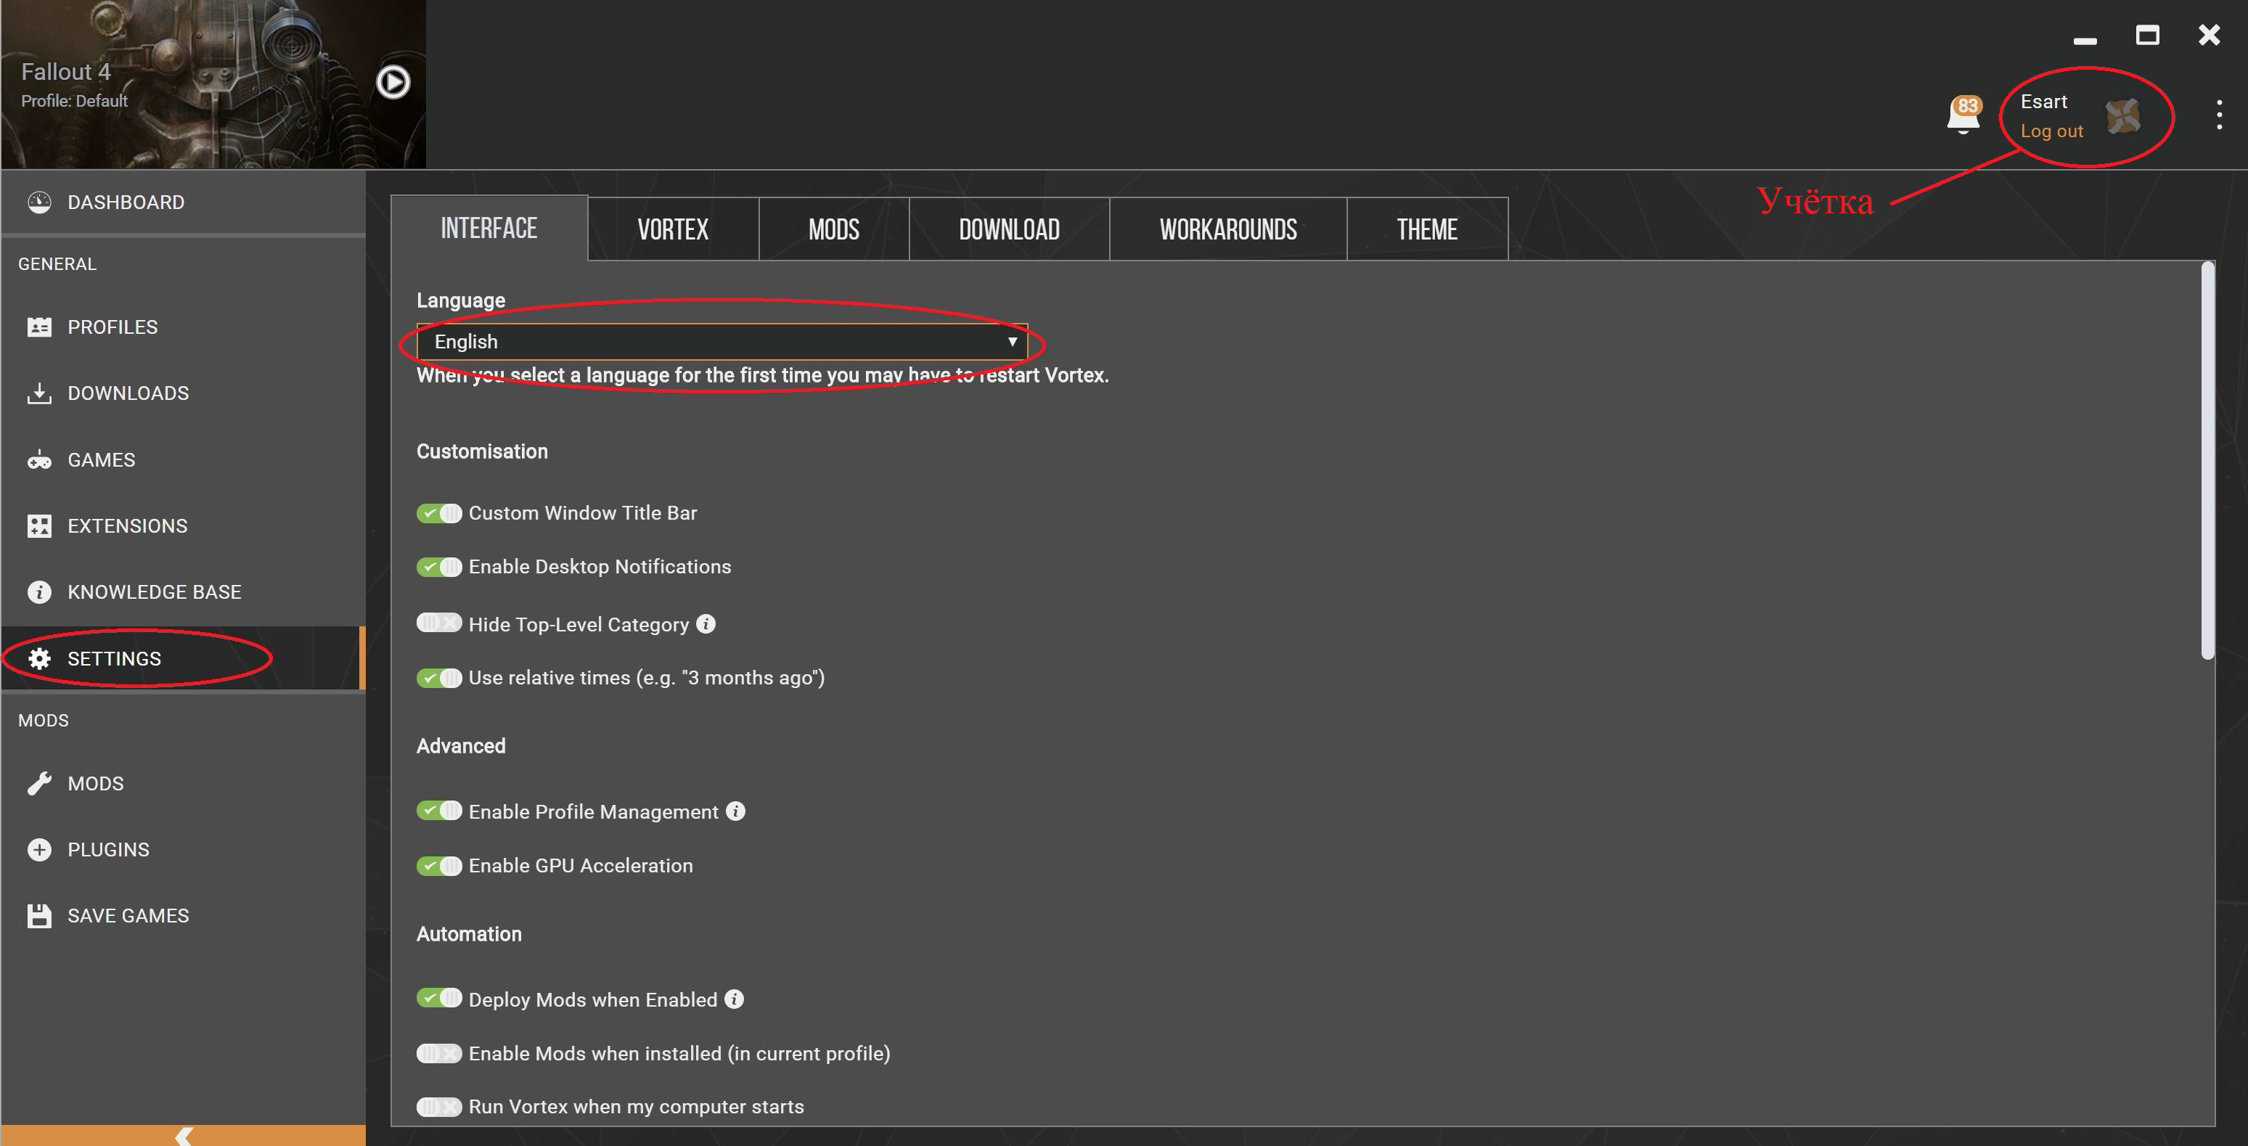Collapse the sidebar with the bottom chevron

[x=183, y=1136]
